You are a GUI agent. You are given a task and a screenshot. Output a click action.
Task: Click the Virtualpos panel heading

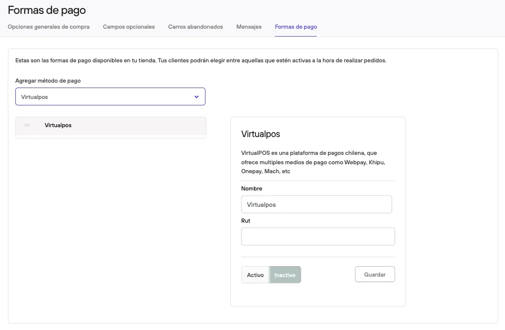coord(260,134)
